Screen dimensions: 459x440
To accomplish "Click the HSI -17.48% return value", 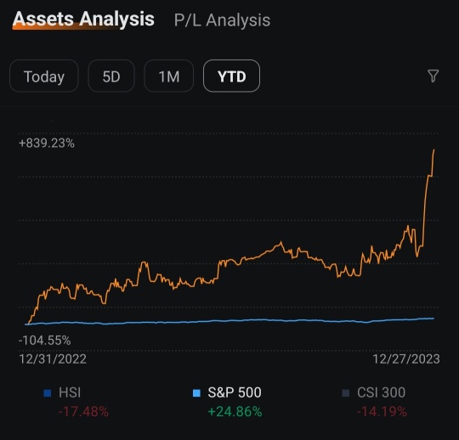I will click(83, 412).
